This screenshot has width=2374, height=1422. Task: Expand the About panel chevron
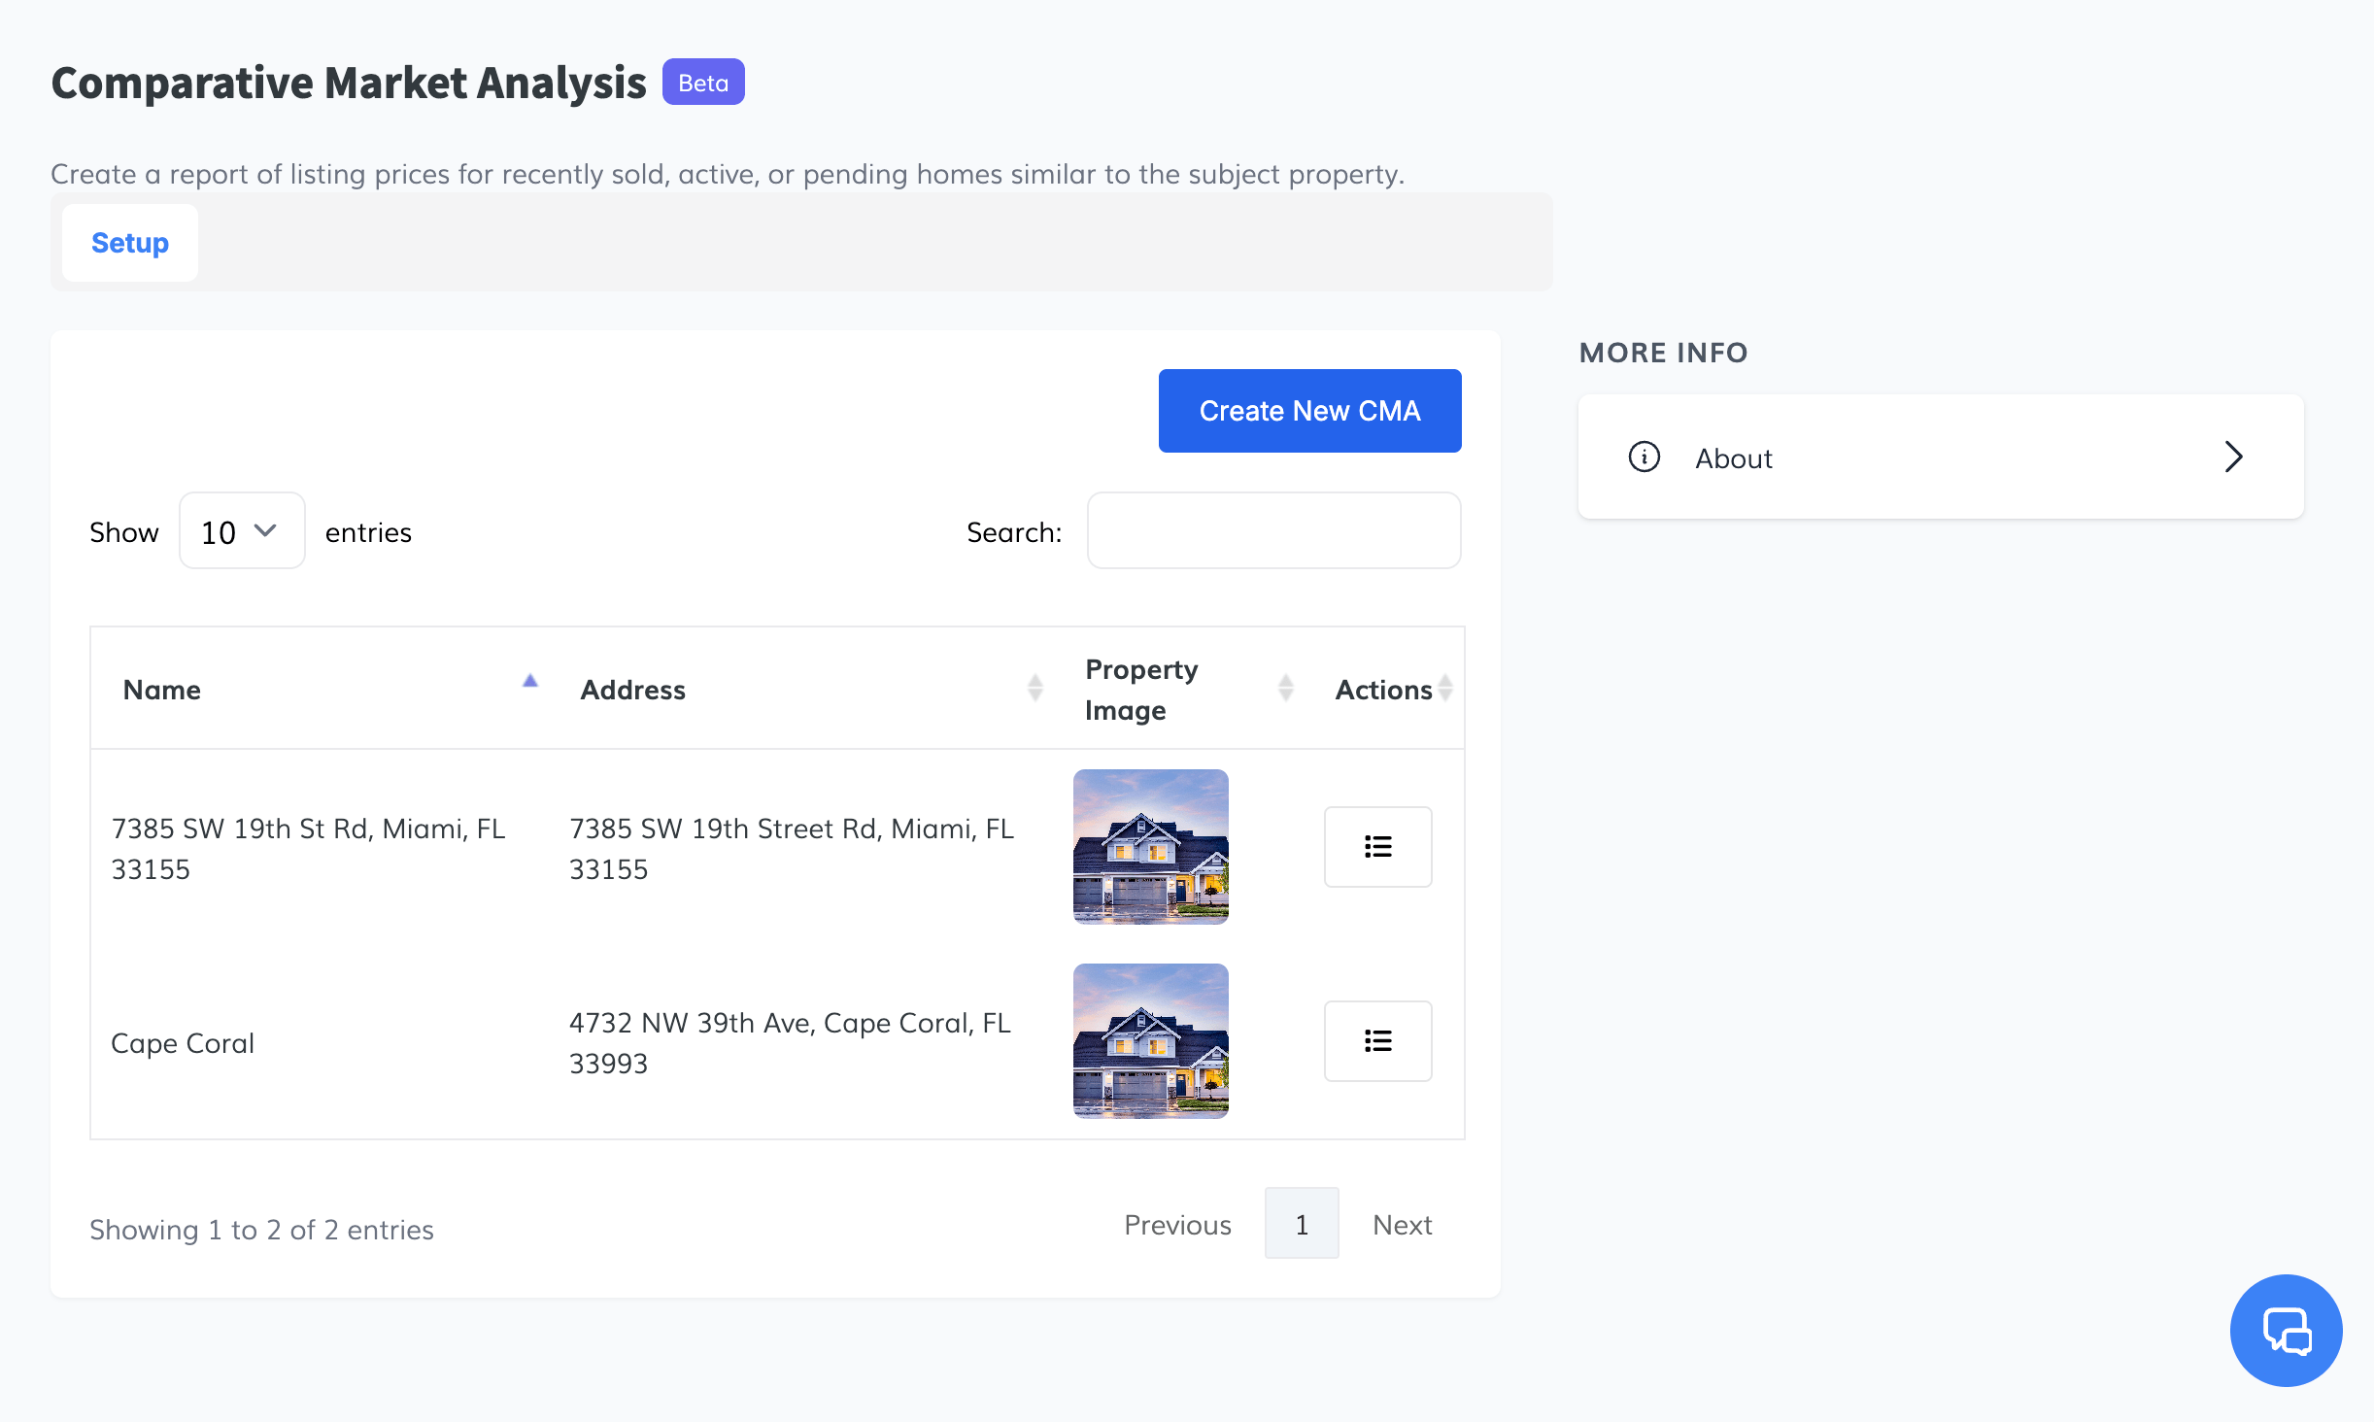point(2233,457)
